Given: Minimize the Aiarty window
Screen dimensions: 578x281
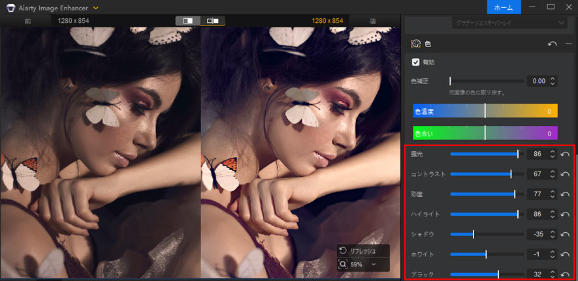Looking at the screenshot, I should coord(533,7).
